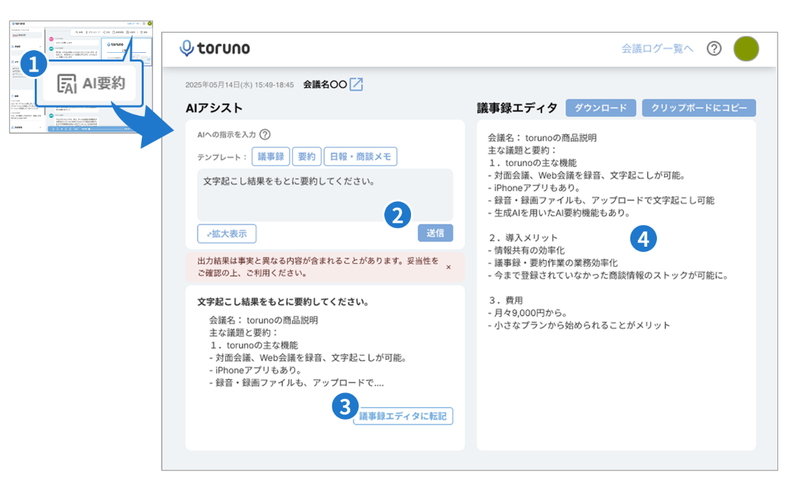This screenshot has height=486, width=802.
Task: Select the download icon in the inset toolbar
Action: click(87, 32)
